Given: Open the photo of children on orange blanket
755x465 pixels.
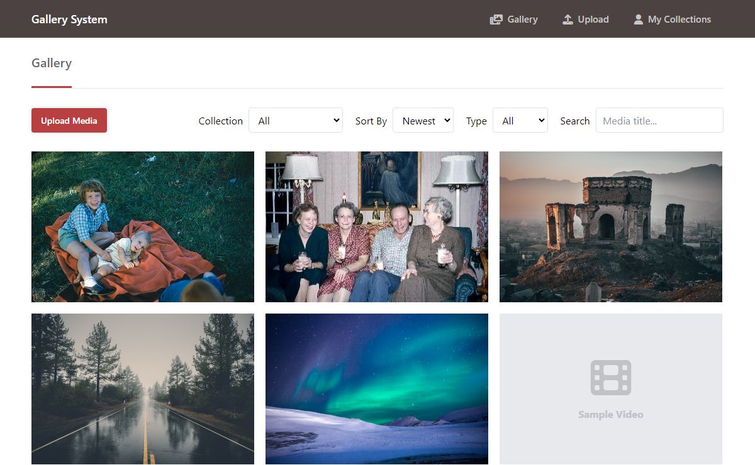Looking at the screenshot, I should click(143, 227).
